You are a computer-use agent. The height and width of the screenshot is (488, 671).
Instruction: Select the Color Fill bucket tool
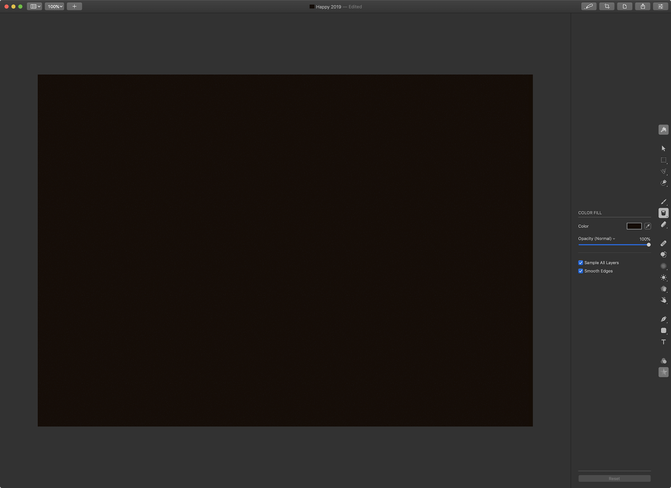(x=663, y=213)
